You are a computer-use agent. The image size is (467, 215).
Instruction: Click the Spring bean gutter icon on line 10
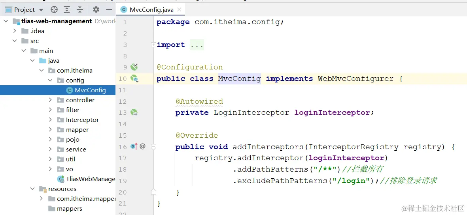pyautogui.click(x=134, y=79)
